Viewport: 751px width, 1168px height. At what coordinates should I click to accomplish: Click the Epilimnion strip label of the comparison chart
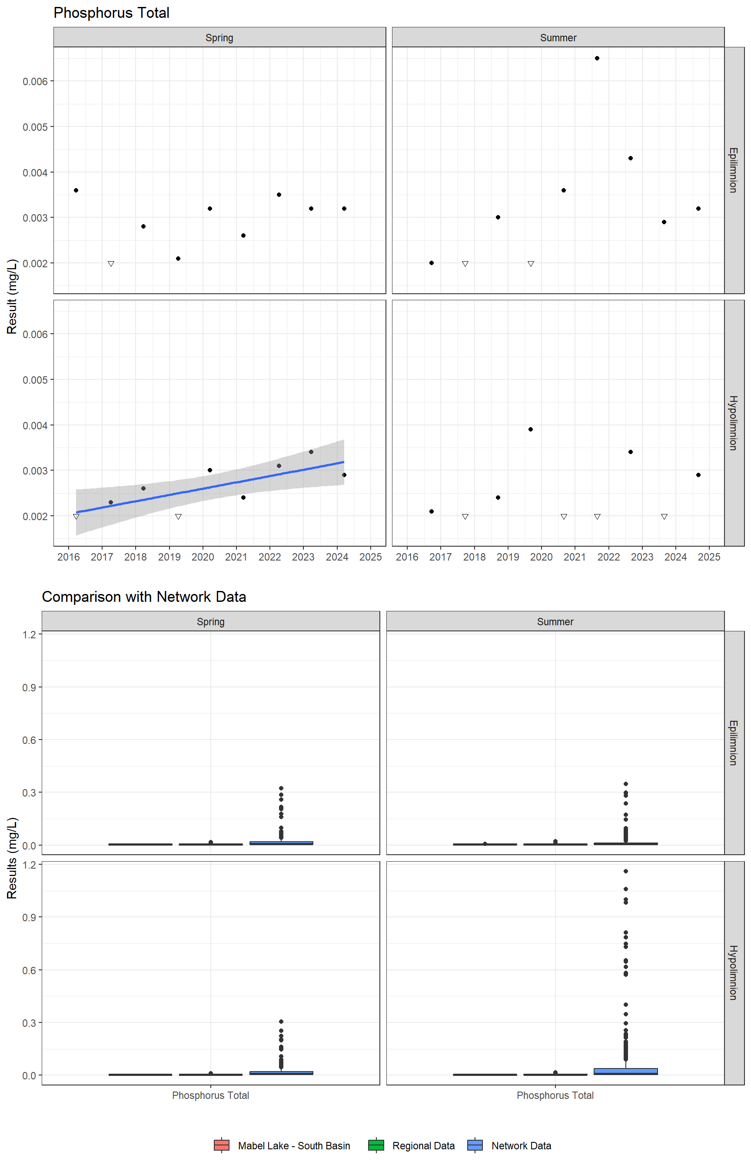734,743
